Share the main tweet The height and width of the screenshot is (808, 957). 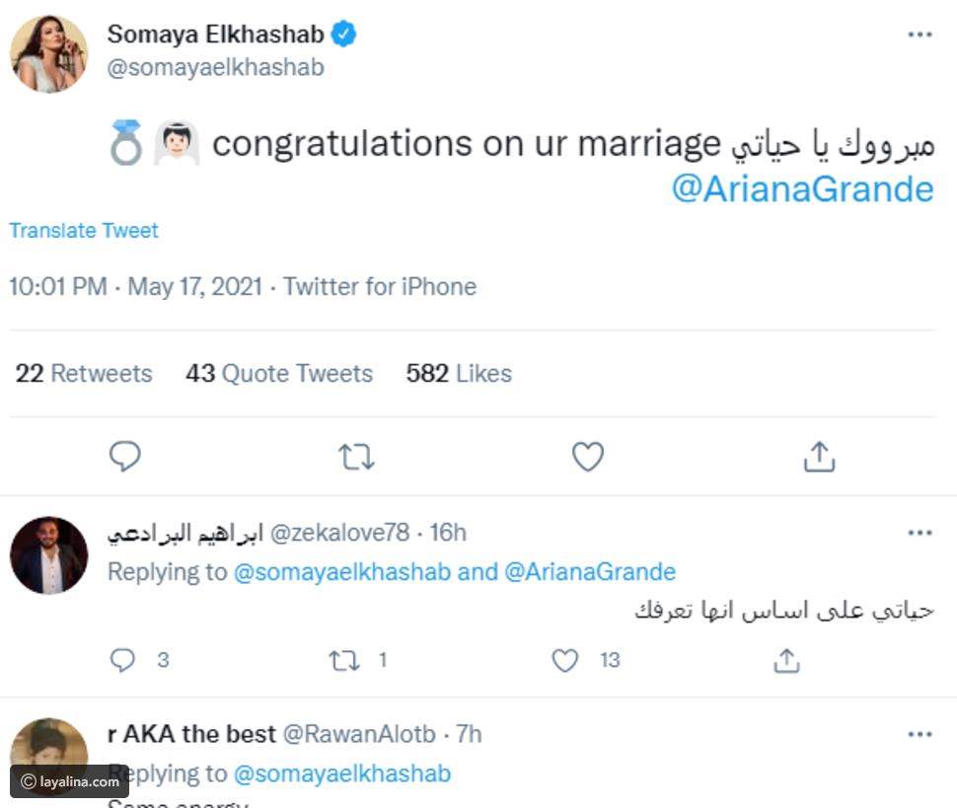[x=819, y=457]
